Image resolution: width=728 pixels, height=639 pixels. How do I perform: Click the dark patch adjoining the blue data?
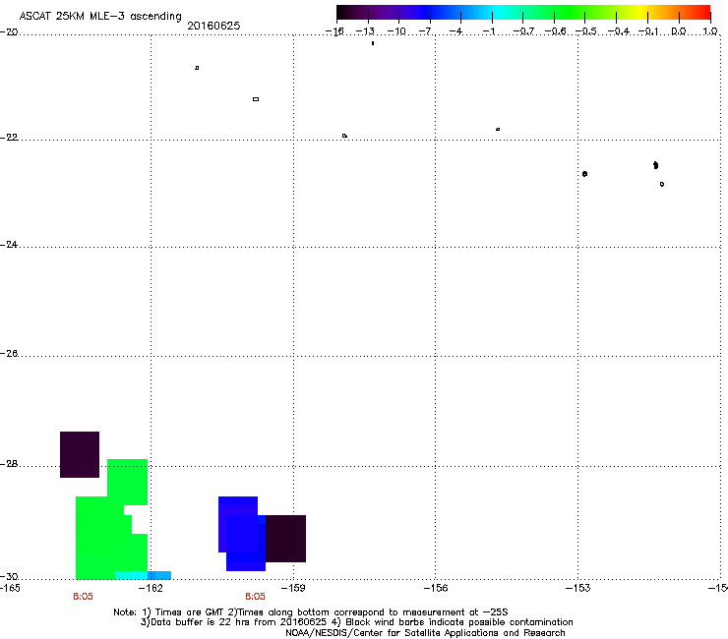(x=285, y=539)
